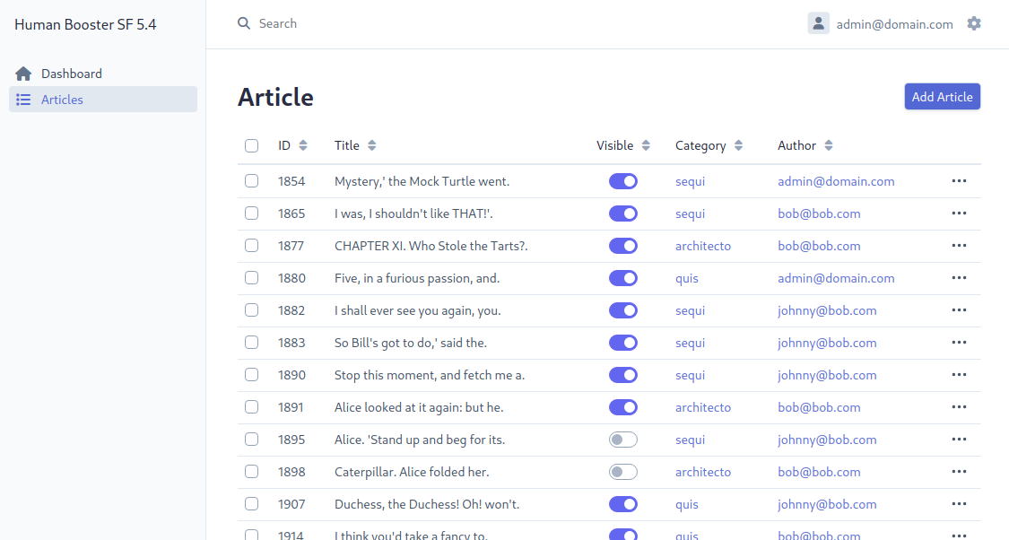Open actions menu for article 1898
This screenshot has width=1009, height=540.
point(959,471)
